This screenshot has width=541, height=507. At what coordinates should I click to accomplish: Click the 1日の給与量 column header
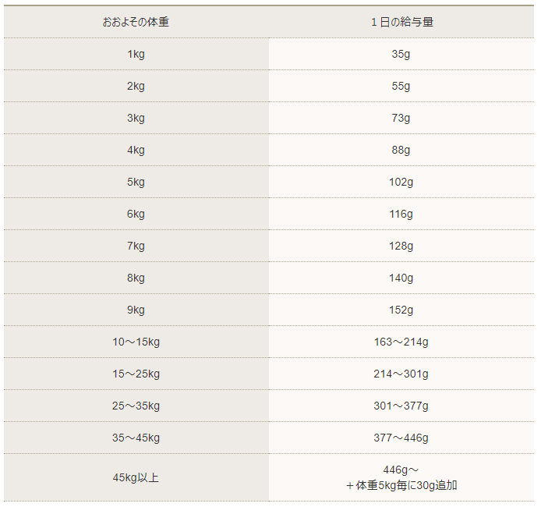coord(401,22)
